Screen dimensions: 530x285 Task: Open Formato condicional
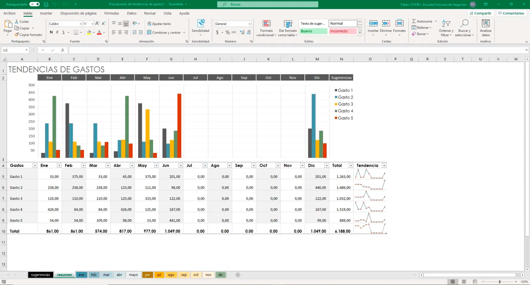266,28
